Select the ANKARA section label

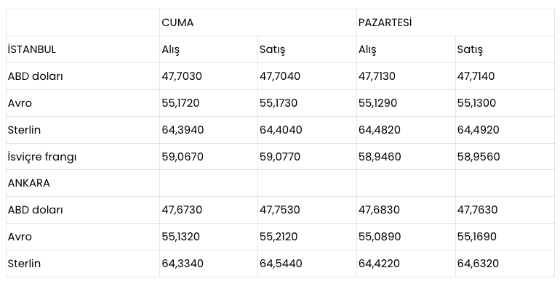point(29,183)
